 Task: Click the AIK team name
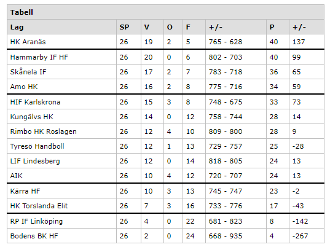(16, 176)
